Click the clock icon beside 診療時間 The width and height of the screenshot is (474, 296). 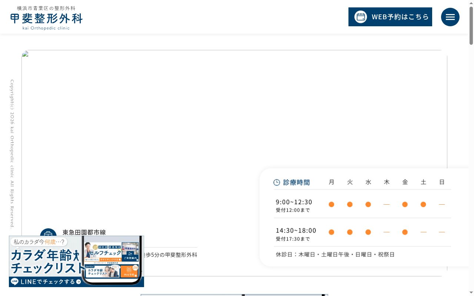[x=277, y=182]
